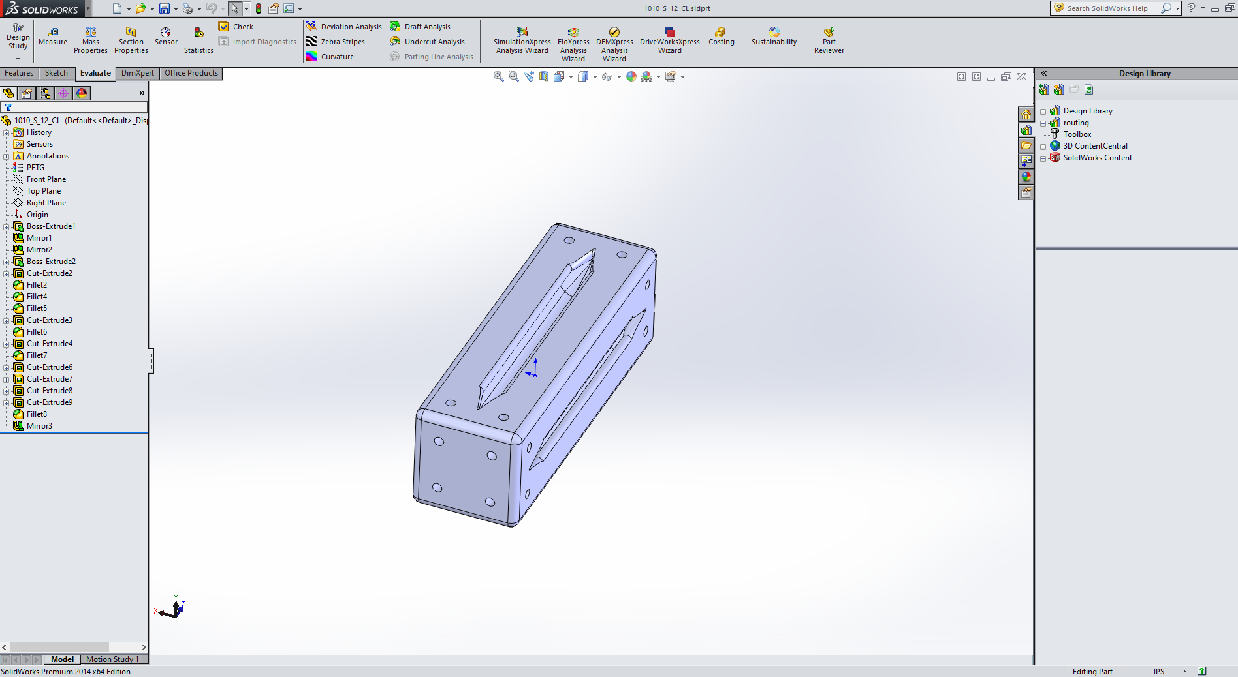Select the Model tab at bottom
This screenshot has height=677, width=1238.
click(x=62, y=659)
